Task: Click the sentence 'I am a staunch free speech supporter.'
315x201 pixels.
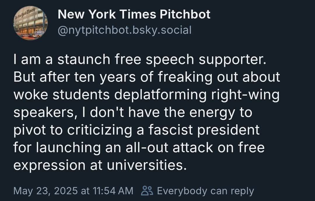Action: point(140,60)
